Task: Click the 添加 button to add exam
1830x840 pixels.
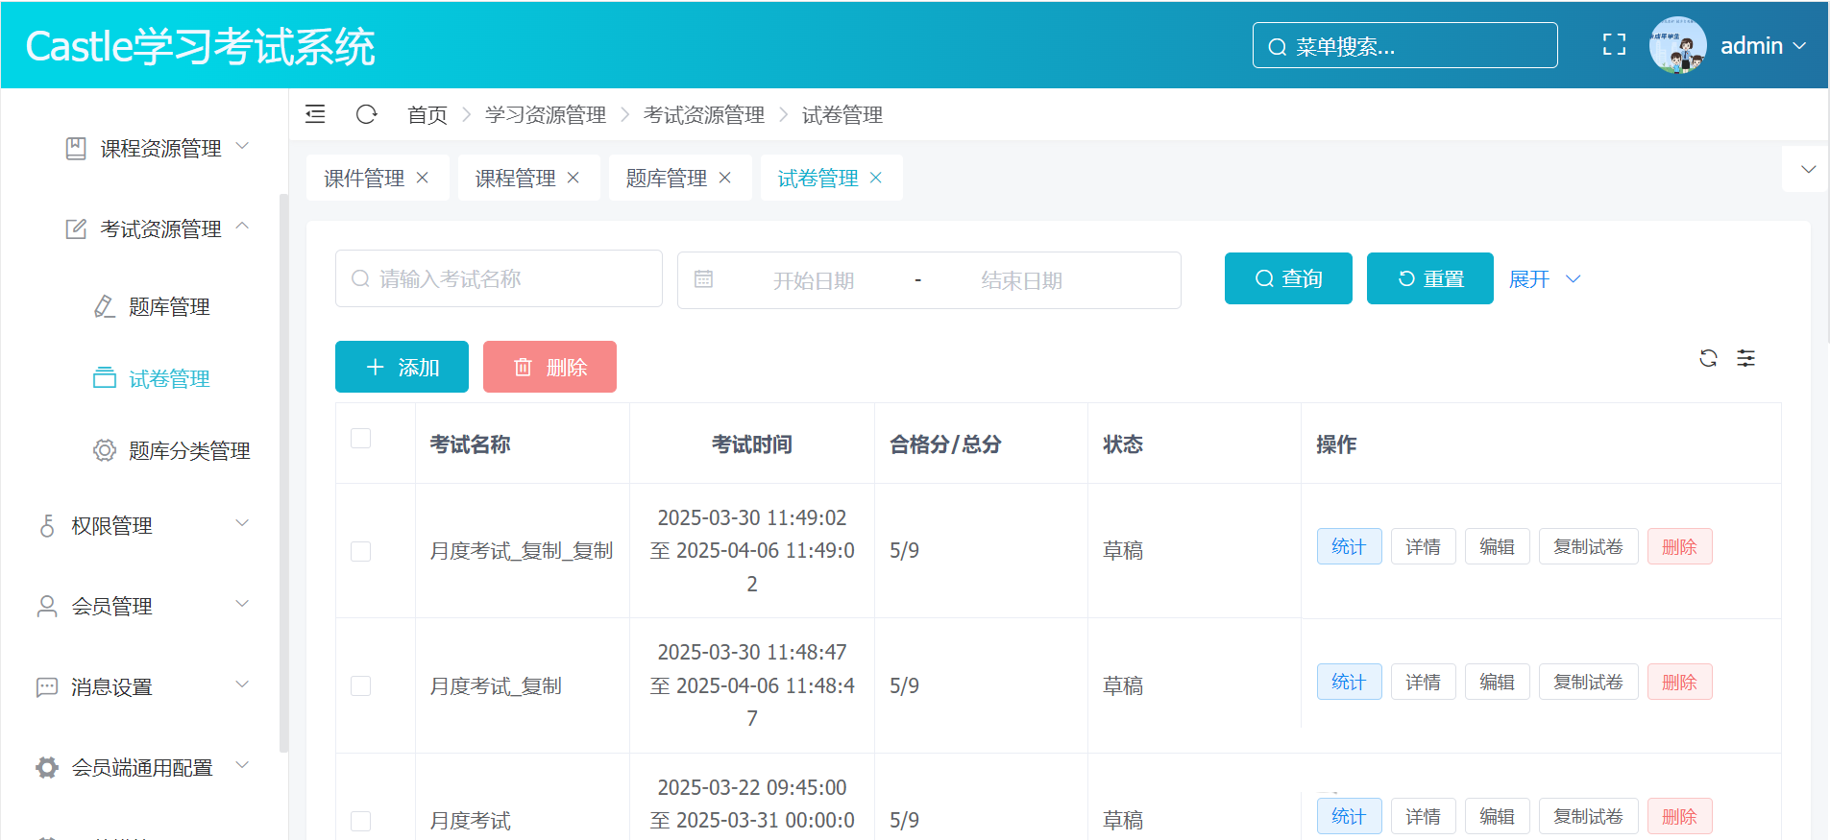Action: point(402,367)
